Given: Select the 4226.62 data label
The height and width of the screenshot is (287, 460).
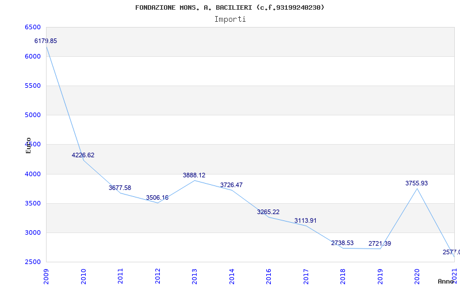Looking at the screenshot, I should pos(83,155).
